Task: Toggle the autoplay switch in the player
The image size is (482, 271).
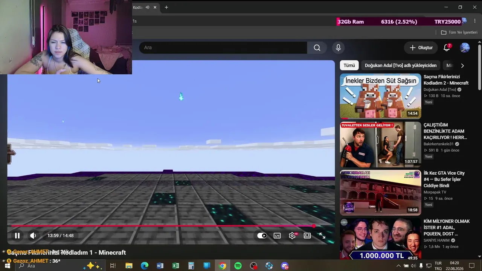Action: tap(262, 236)
